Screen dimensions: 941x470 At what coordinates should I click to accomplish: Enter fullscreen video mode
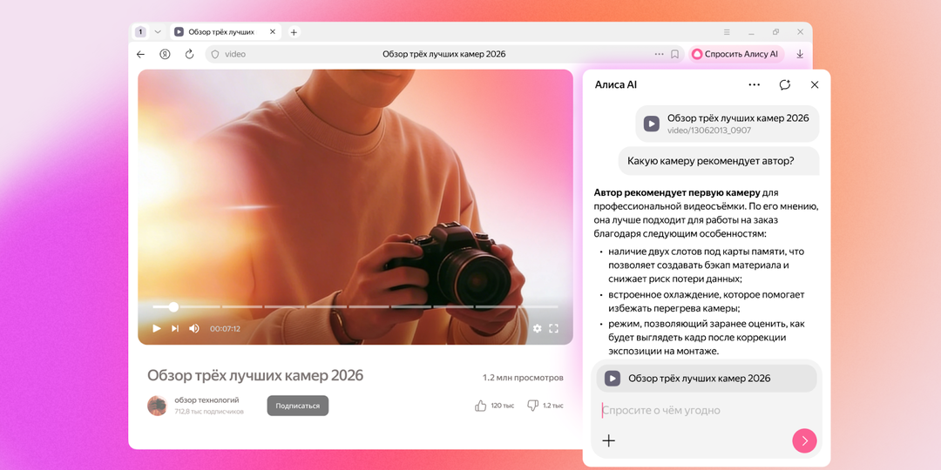pyautogui.click(x=554, y=328)
